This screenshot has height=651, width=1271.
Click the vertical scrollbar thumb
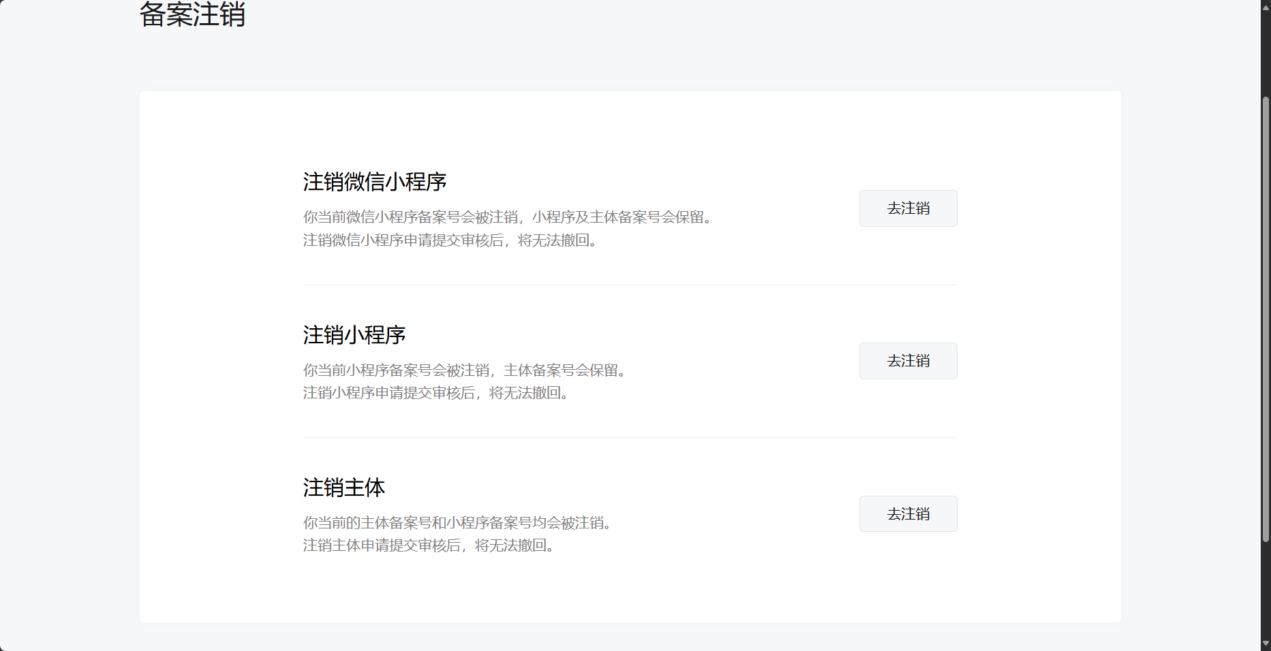1266,320
